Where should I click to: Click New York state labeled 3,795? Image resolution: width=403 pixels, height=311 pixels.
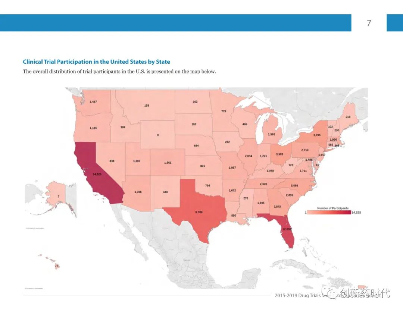pyautogui.click(x=317, y=135)
